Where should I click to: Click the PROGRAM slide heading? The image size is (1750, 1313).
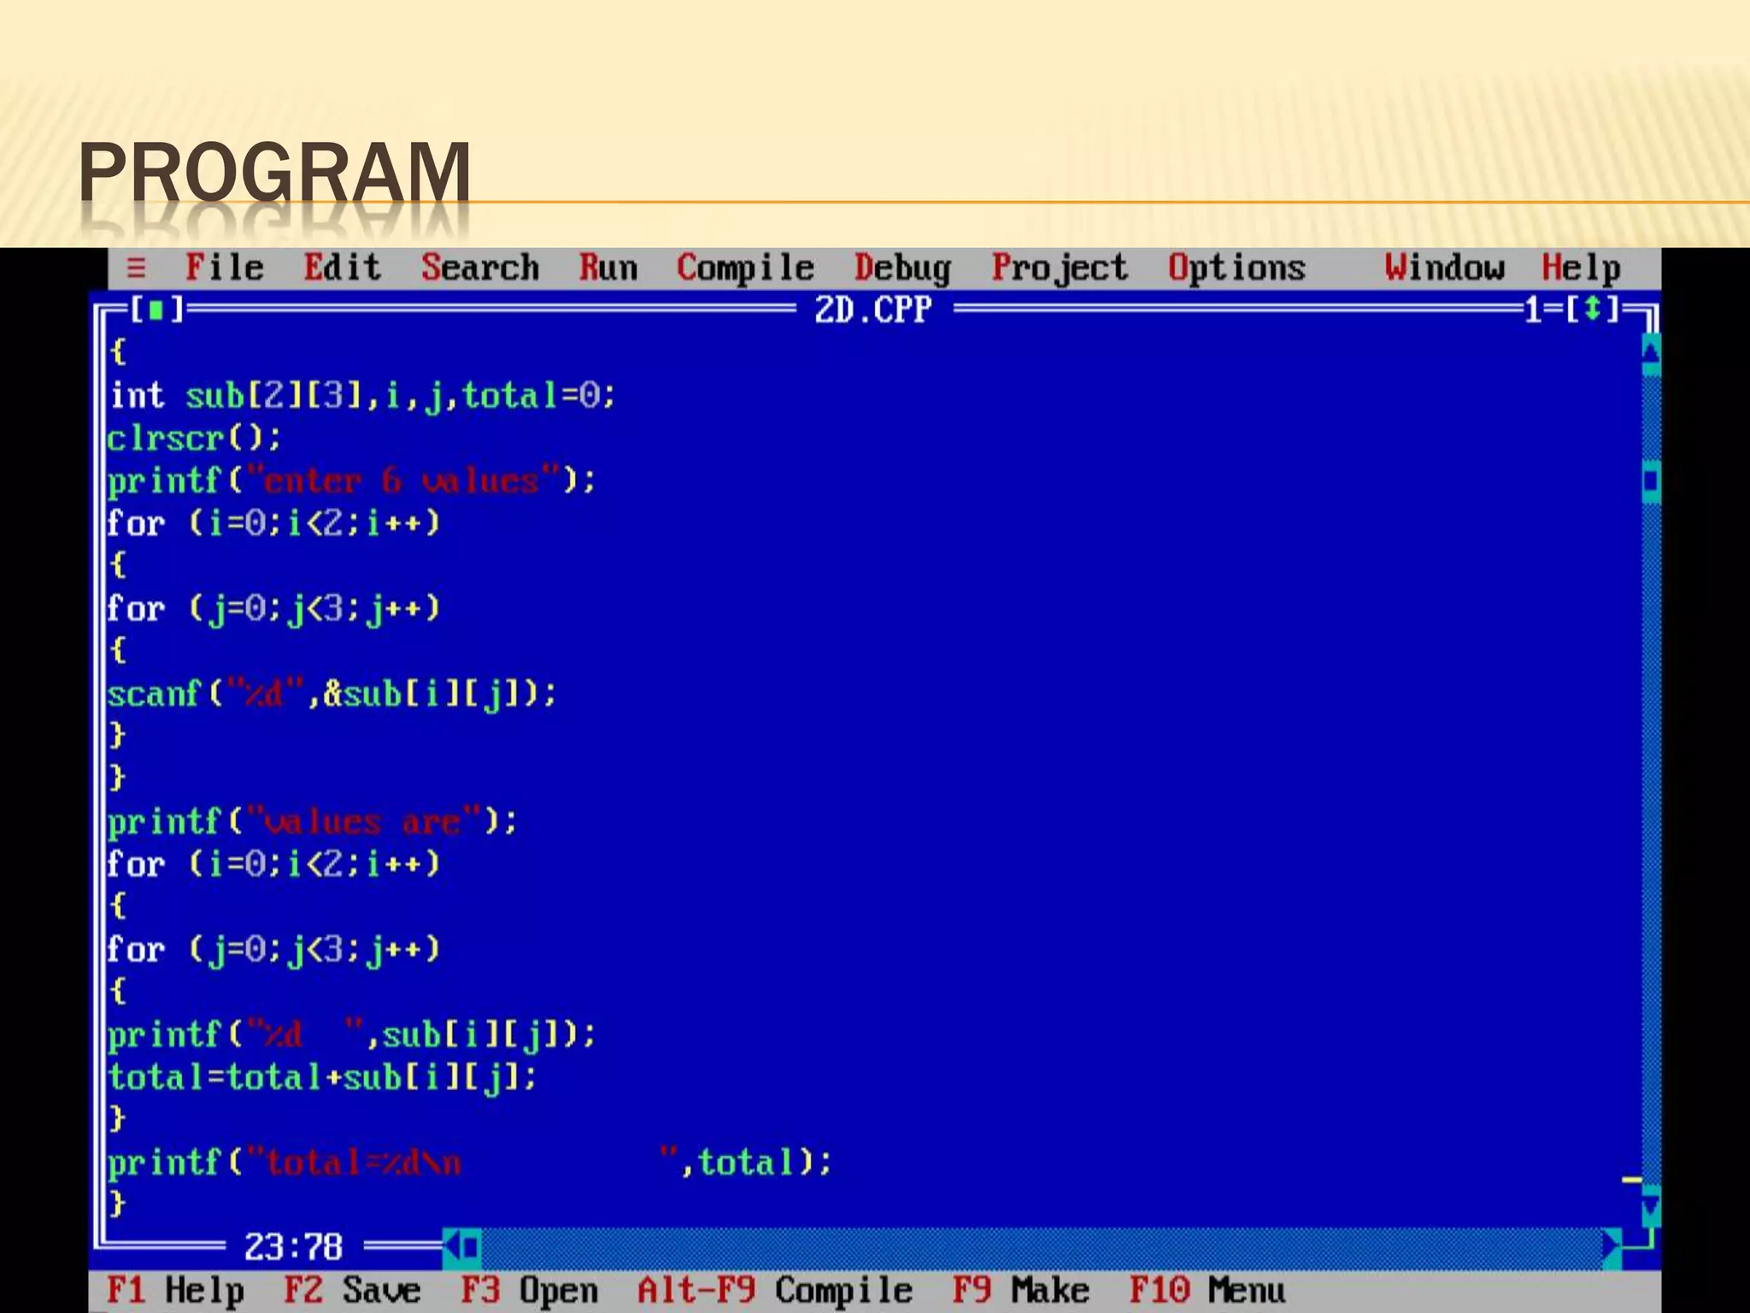(x=274, y=172)
